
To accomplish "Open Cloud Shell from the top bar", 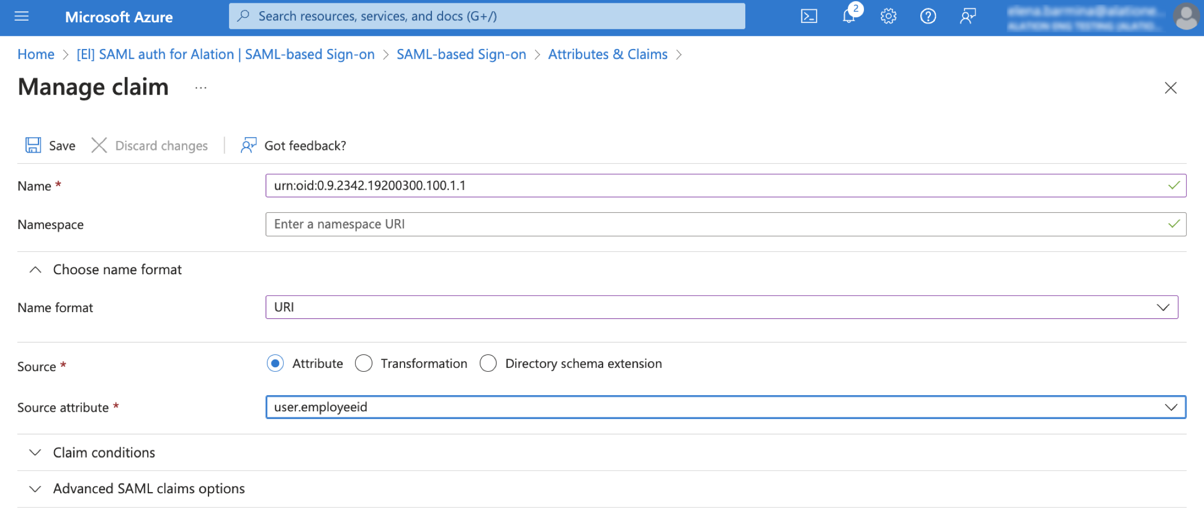I will (x=809, y=16).
